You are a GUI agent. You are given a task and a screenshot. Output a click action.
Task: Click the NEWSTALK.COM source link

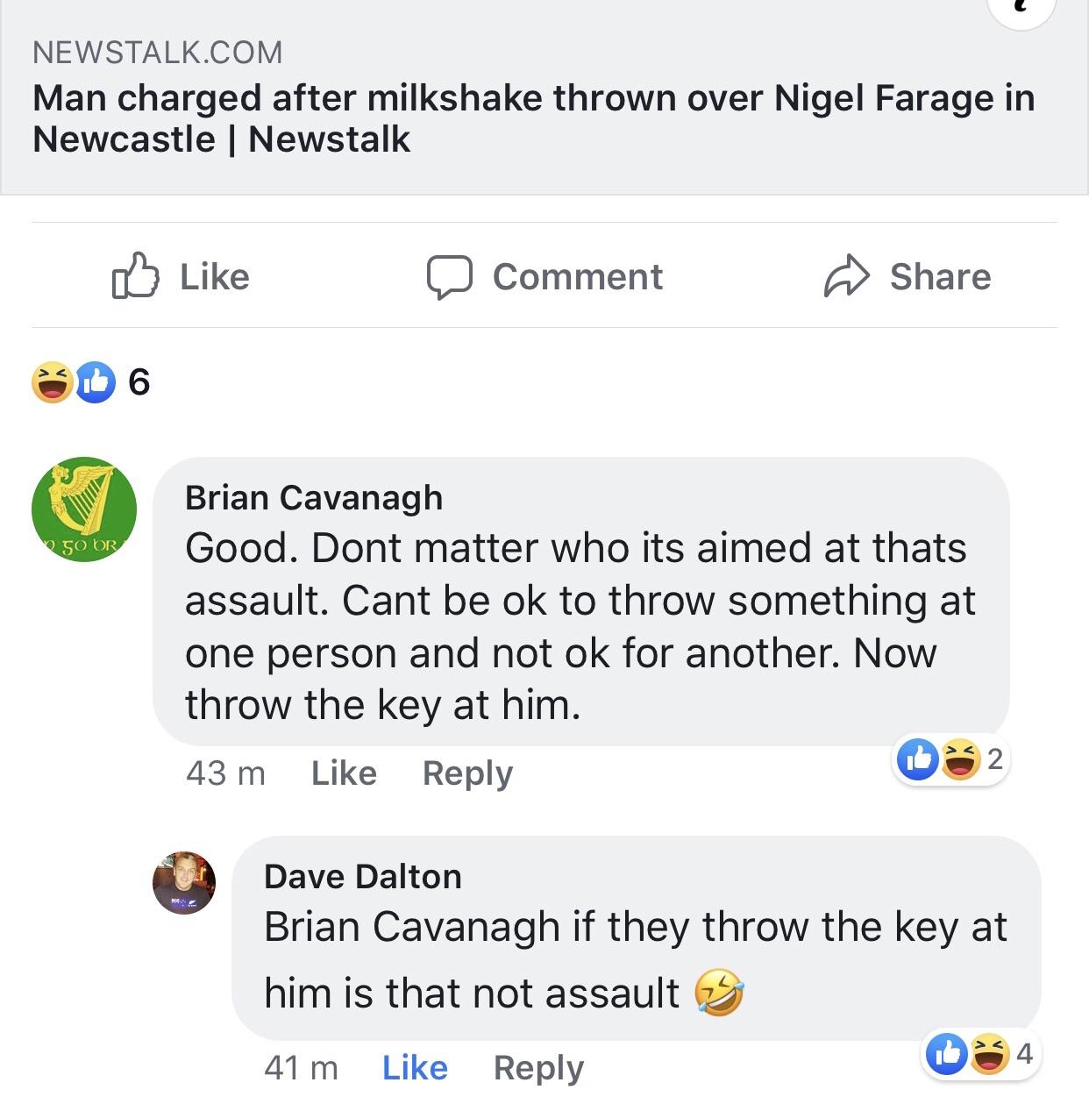[156, 53]
